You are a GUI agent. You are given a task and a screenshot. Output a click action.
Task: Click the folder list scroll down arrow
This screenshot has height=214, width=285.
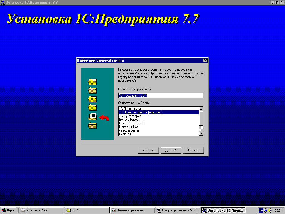[x=201, y=133]
